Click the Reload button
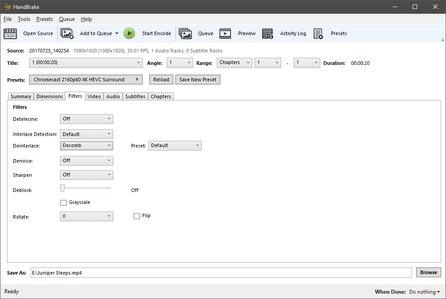 [x=161, y=80]
